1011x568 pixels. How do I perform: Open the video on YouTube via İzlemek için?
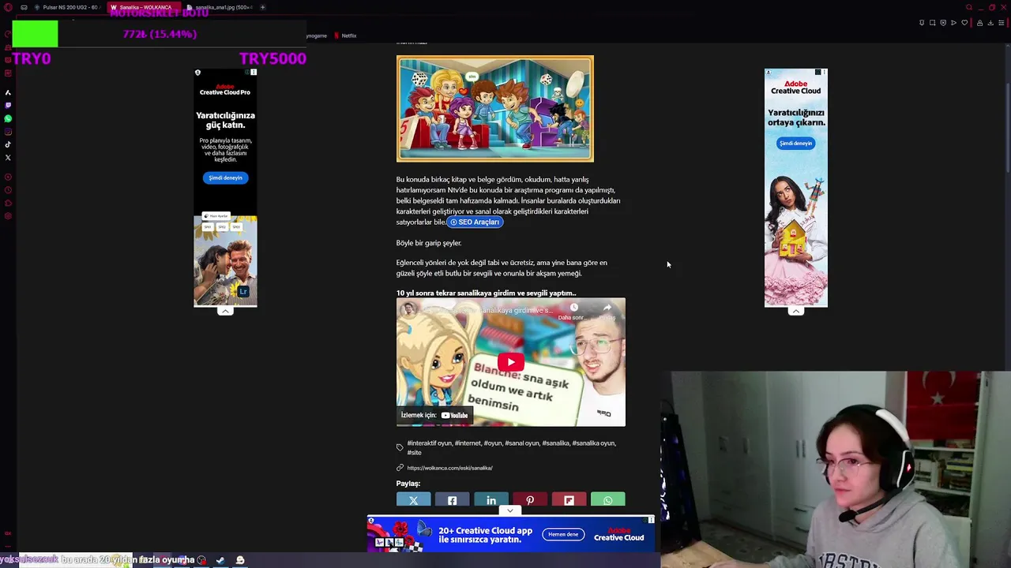pos(434,415)
